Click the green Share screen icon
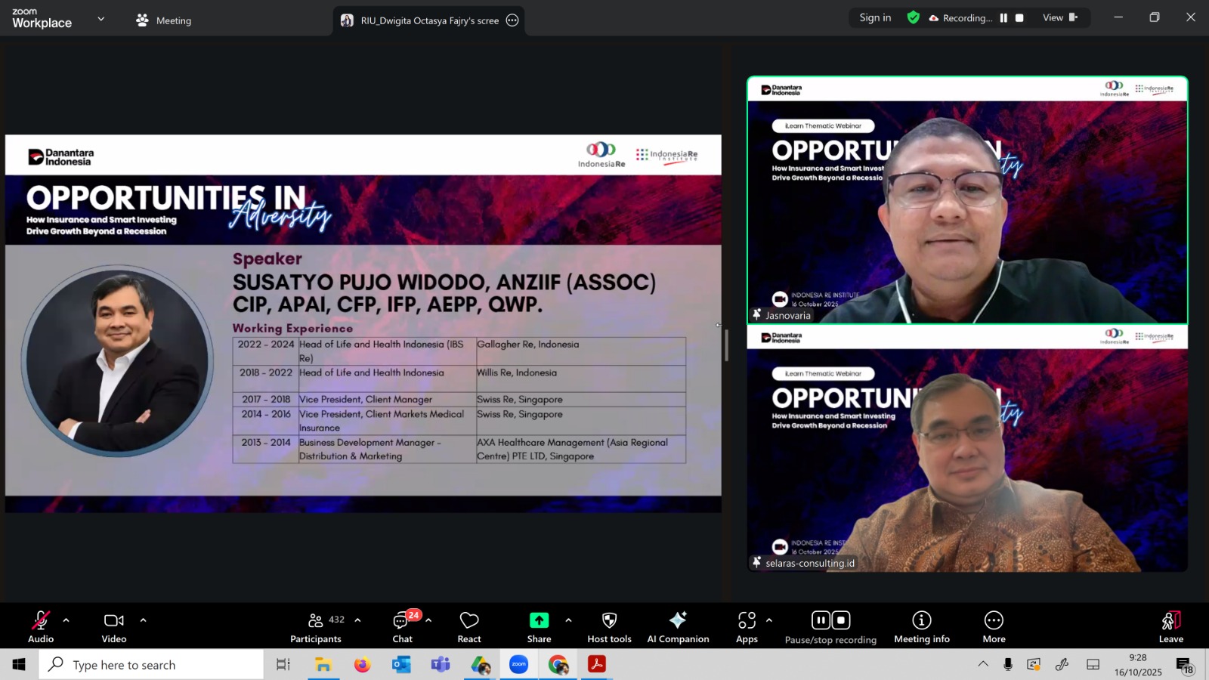 point(539,620)
